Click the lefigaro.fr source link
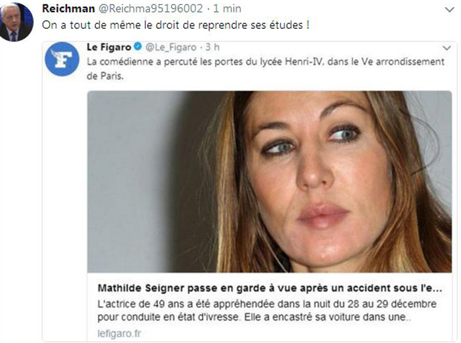The height and width of the screenshot is (343, 461). (x=119, y=334)
